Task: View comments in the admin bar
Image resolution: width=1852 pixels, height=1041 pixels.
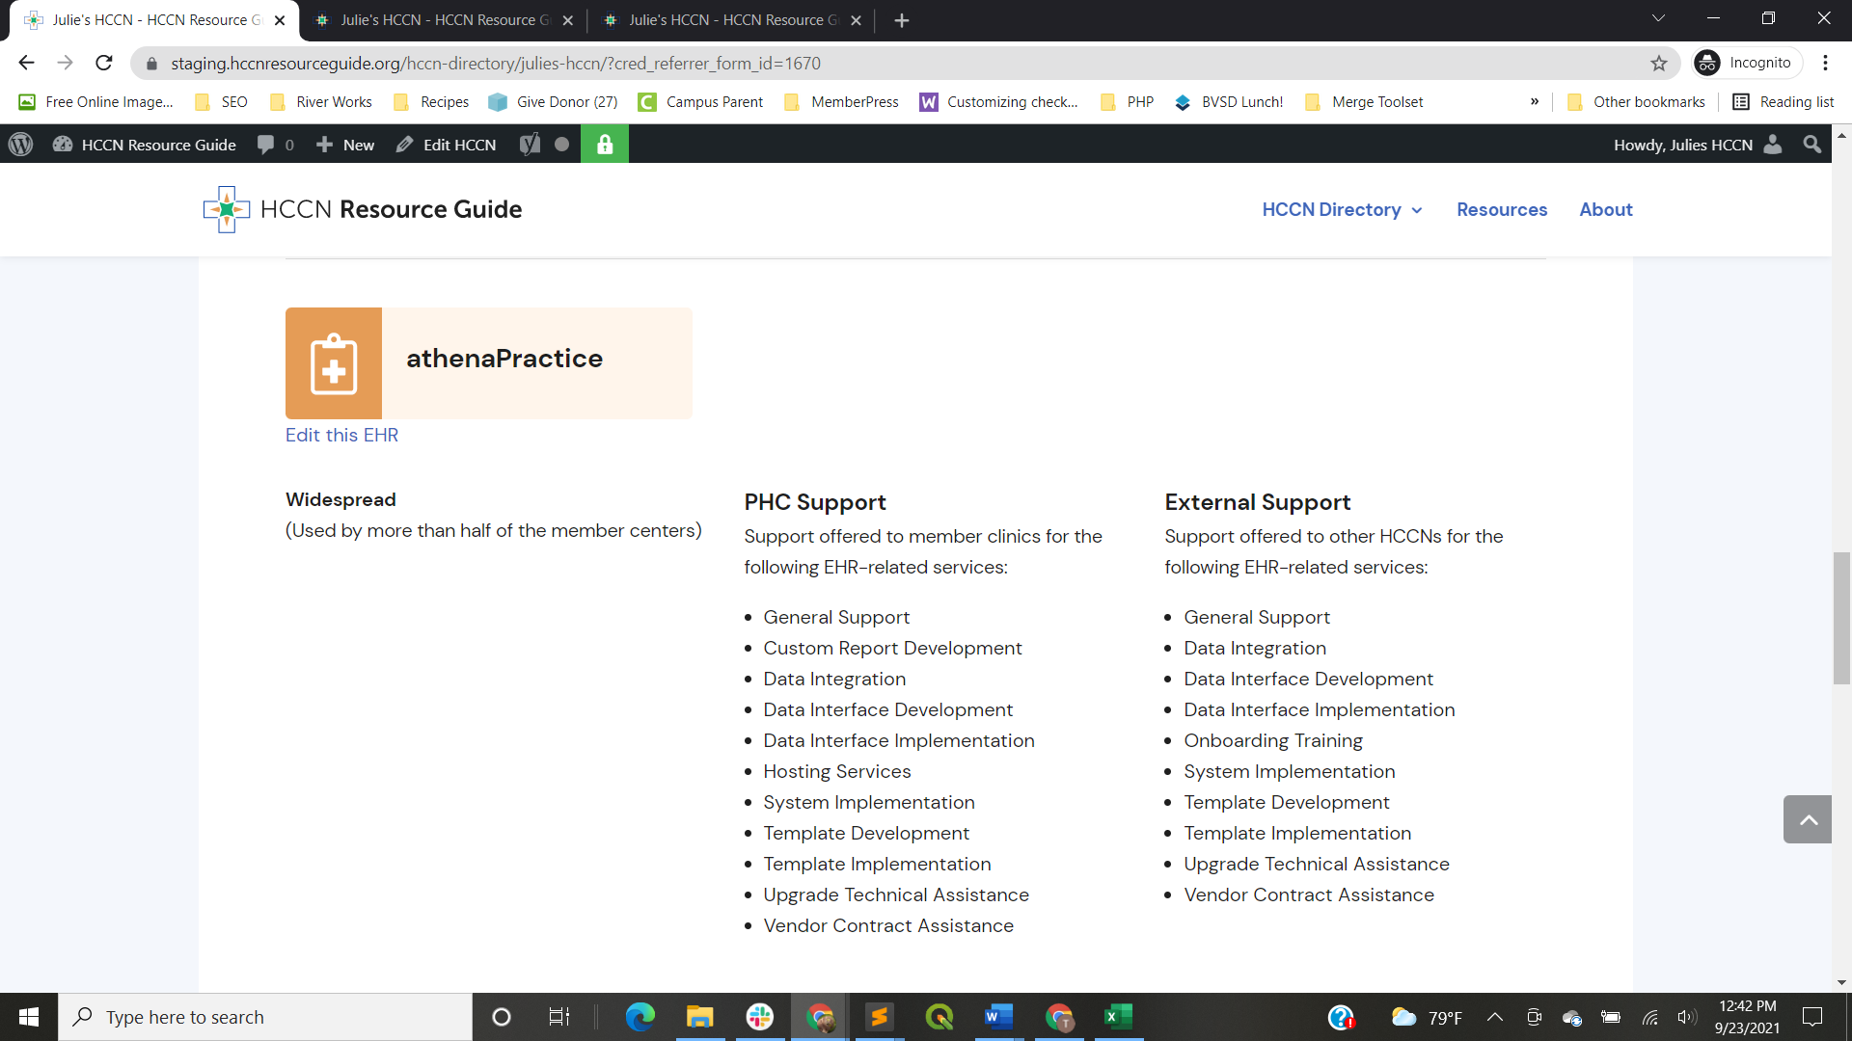Action: pyautogui.click(x=275, y=145)
